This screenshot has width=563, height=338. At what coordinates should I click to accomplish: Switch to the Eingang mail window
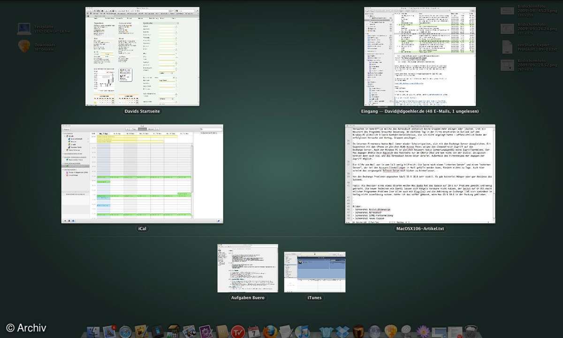(419, 56)
